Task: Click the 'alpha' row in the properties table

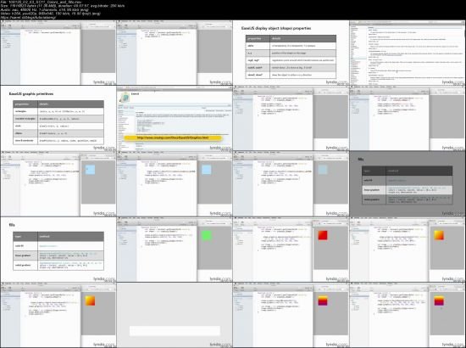Action: coord(291,46)
